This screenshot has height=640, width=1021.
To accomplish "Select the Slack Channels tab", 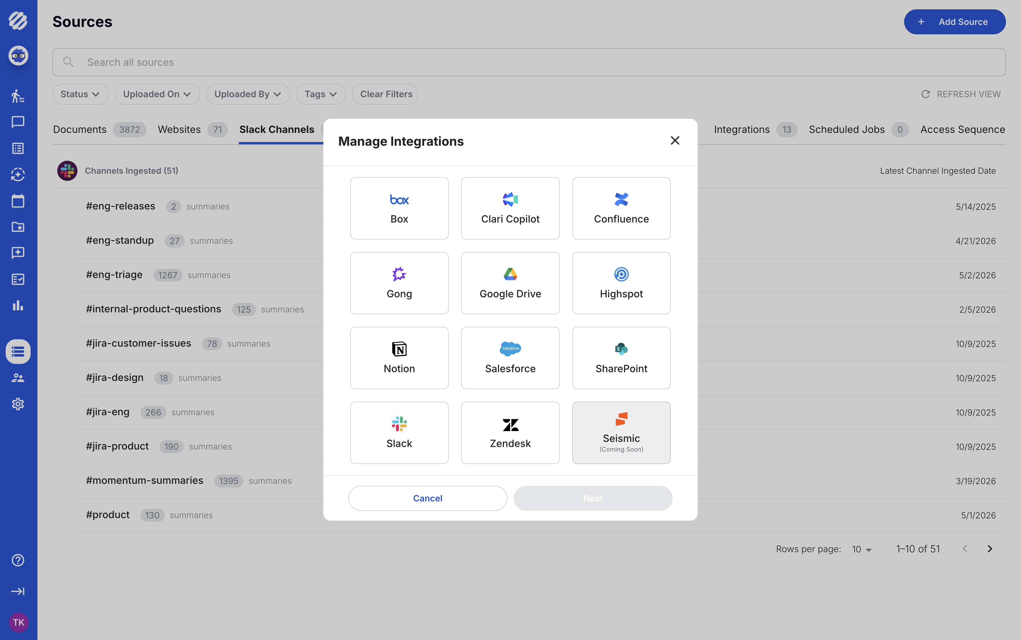I will click(277, 130).
